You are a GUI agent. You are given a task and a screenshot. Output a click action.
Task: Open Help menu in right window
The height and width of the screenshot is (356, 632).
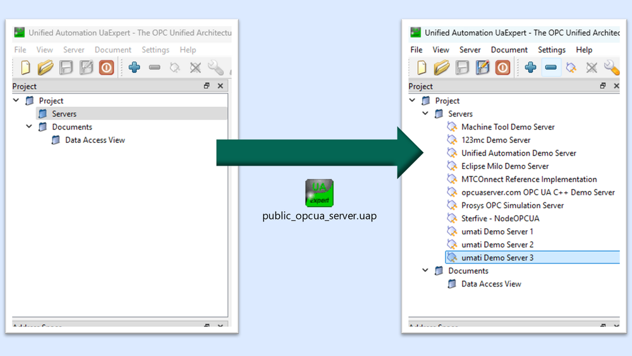[x=584, y=49]
